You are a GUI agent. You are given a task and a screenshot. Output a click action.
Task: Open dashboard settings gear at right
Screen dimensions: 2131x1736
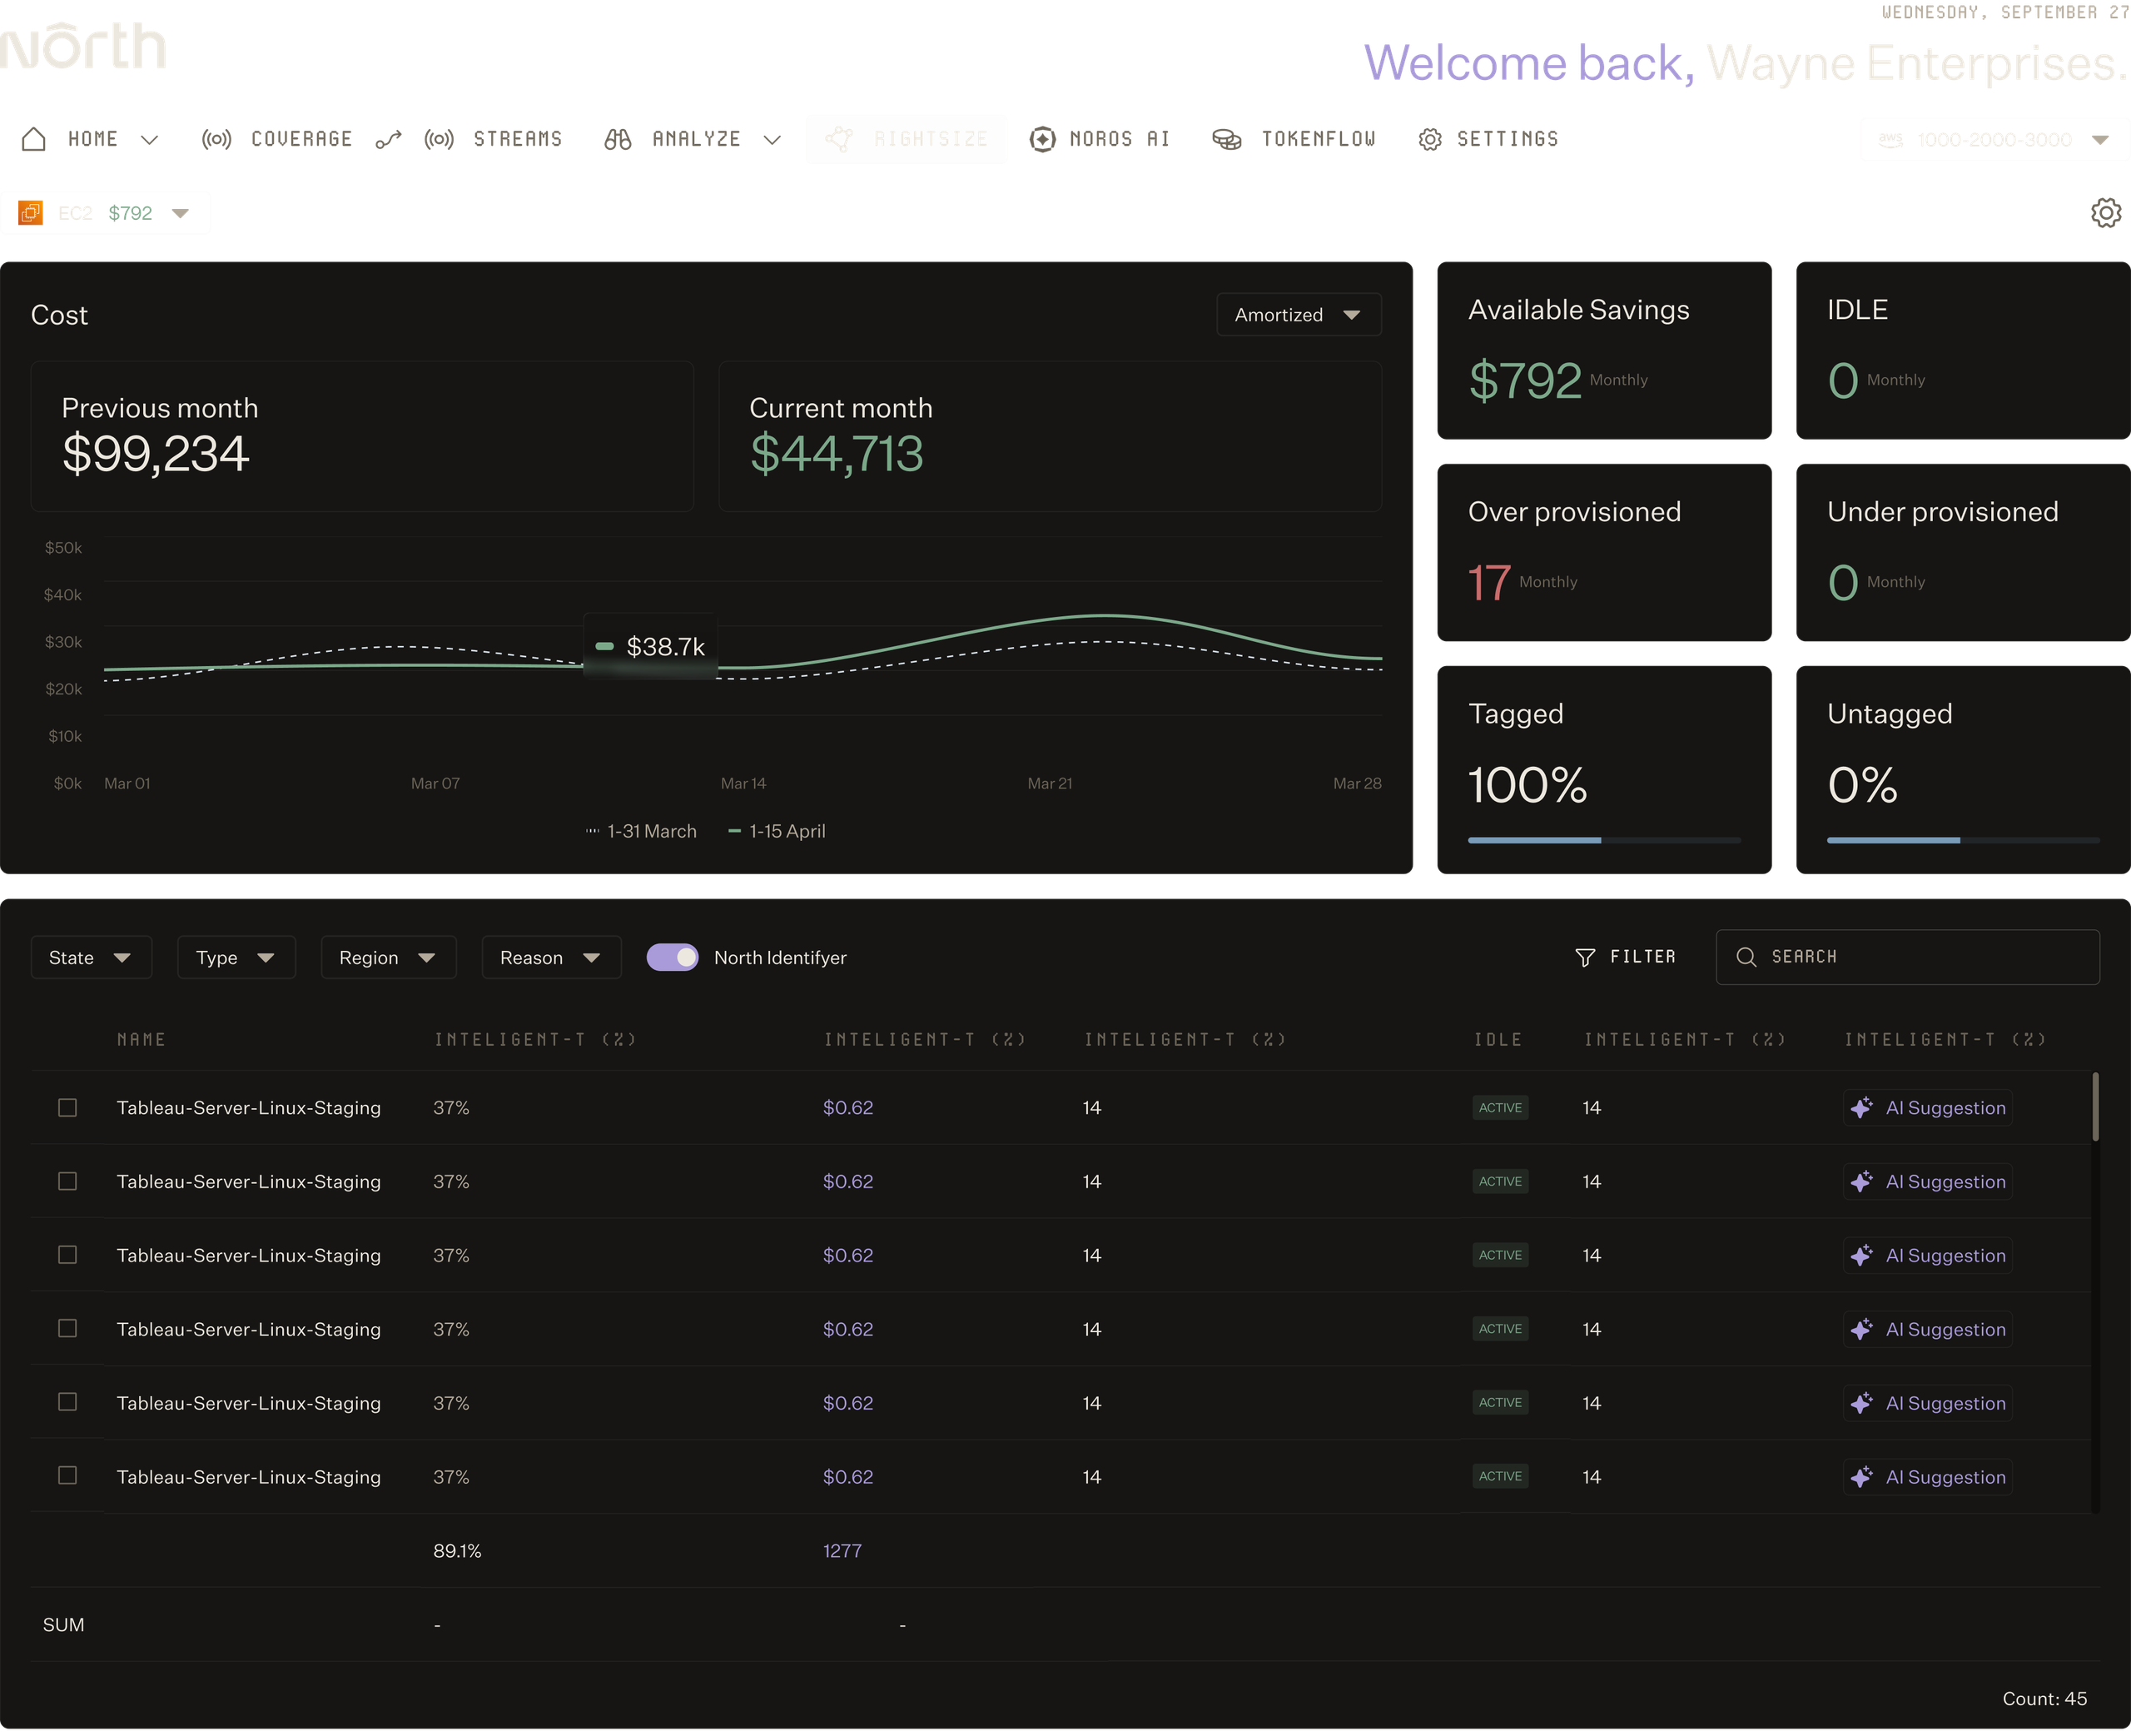tap(2105, 212)
